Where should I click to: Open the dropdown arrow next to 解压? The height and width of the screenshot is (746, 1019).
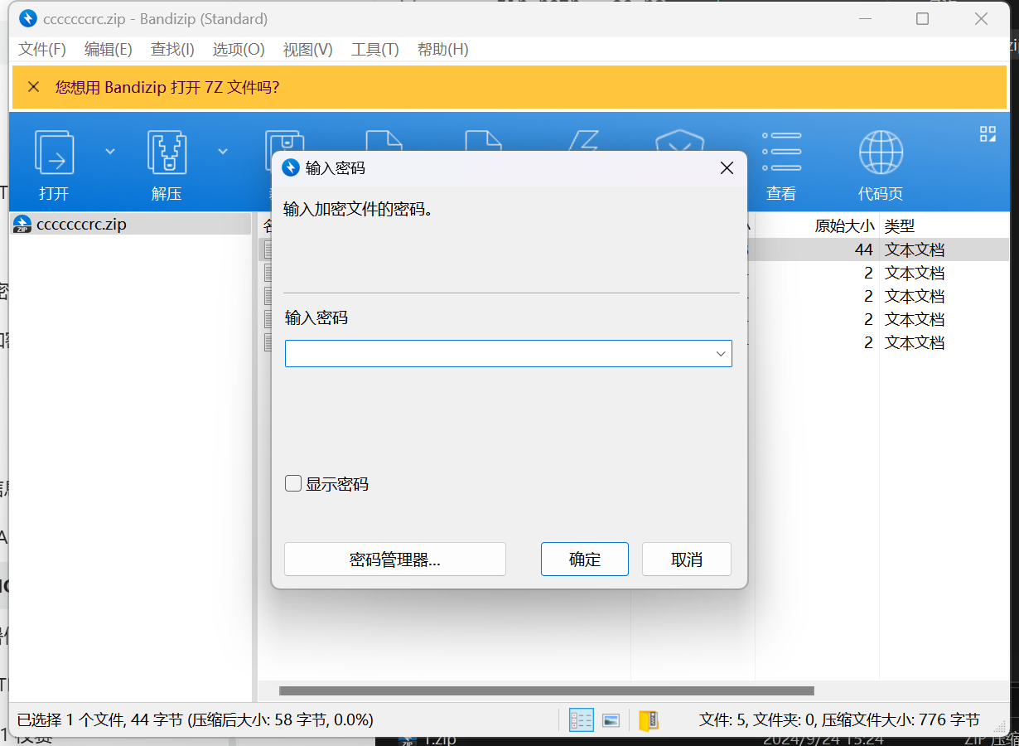click(223, 151)
